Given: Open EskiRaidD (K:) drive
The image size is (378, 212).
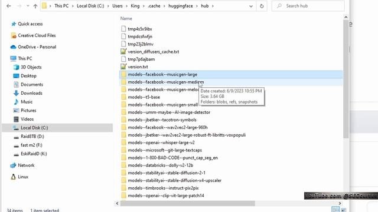Looking at the screenshot, I should [34, 154].
